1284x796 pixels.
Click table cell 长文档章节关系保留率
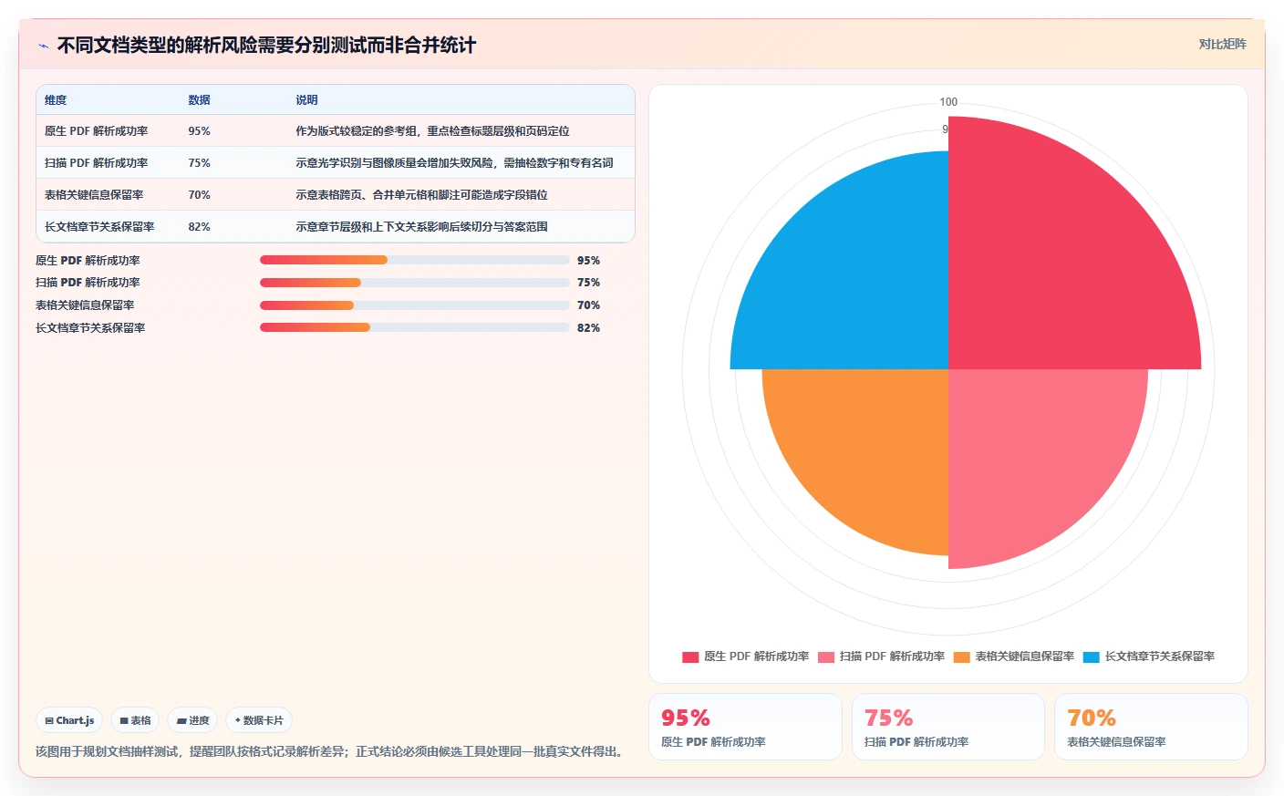pos(99,227)
